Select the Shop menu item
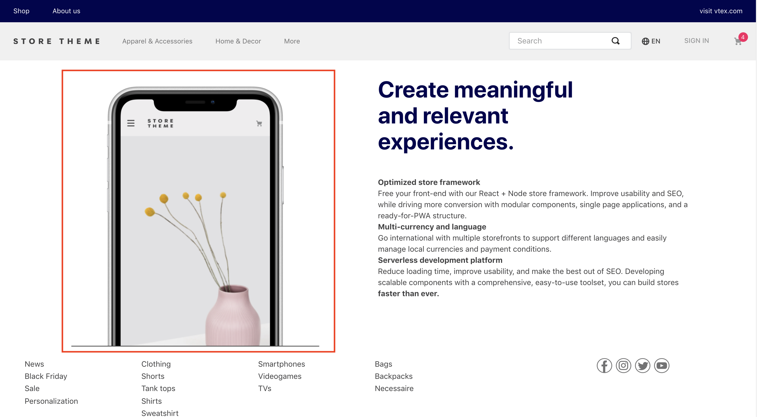 point(21,11)
